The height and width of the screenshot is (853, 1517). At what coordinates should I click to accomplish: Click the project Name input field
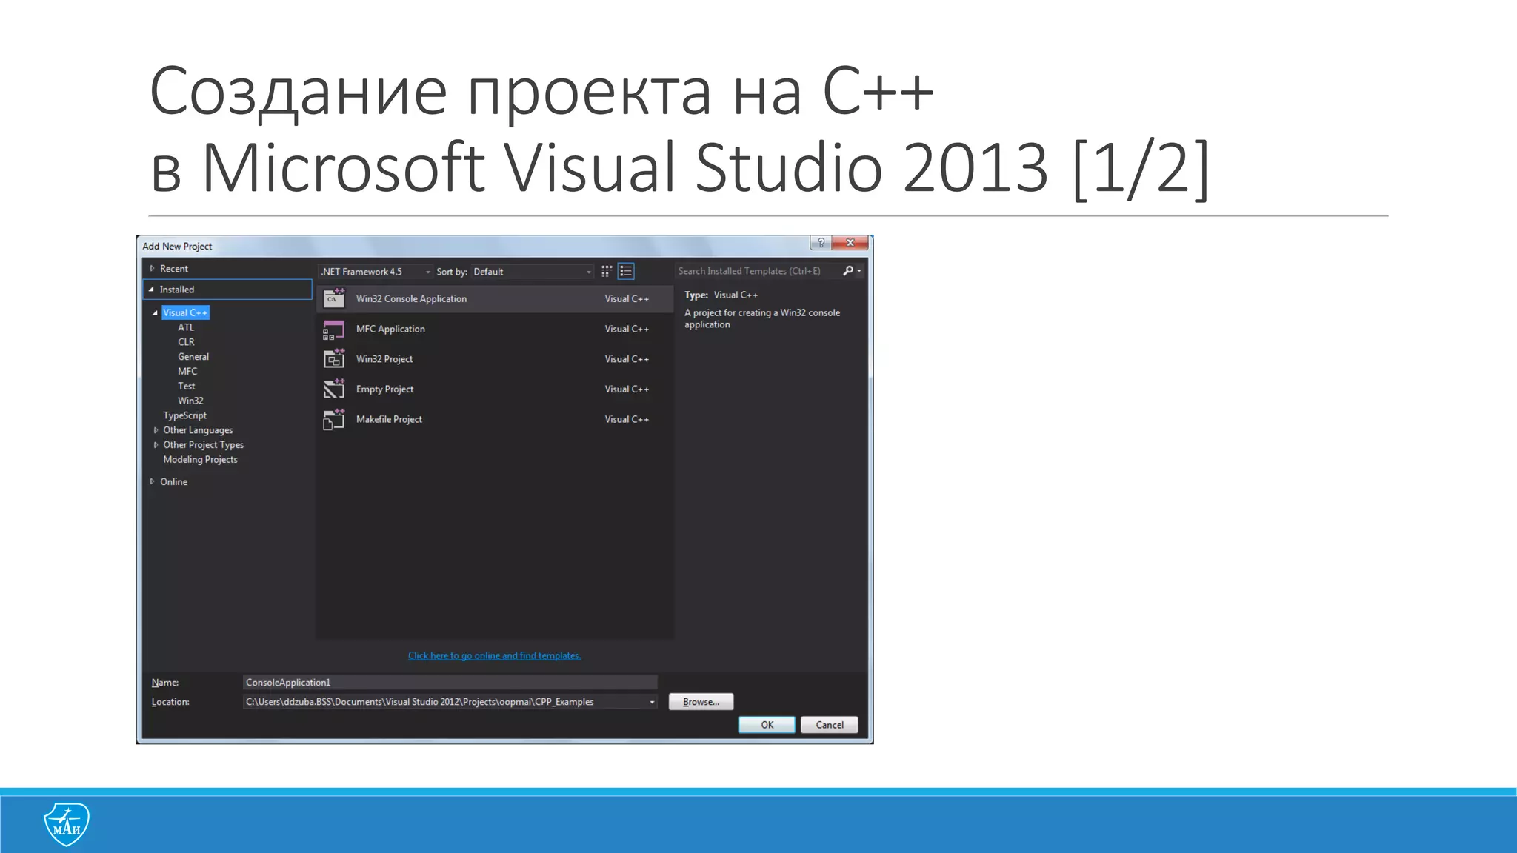[450, 683]
